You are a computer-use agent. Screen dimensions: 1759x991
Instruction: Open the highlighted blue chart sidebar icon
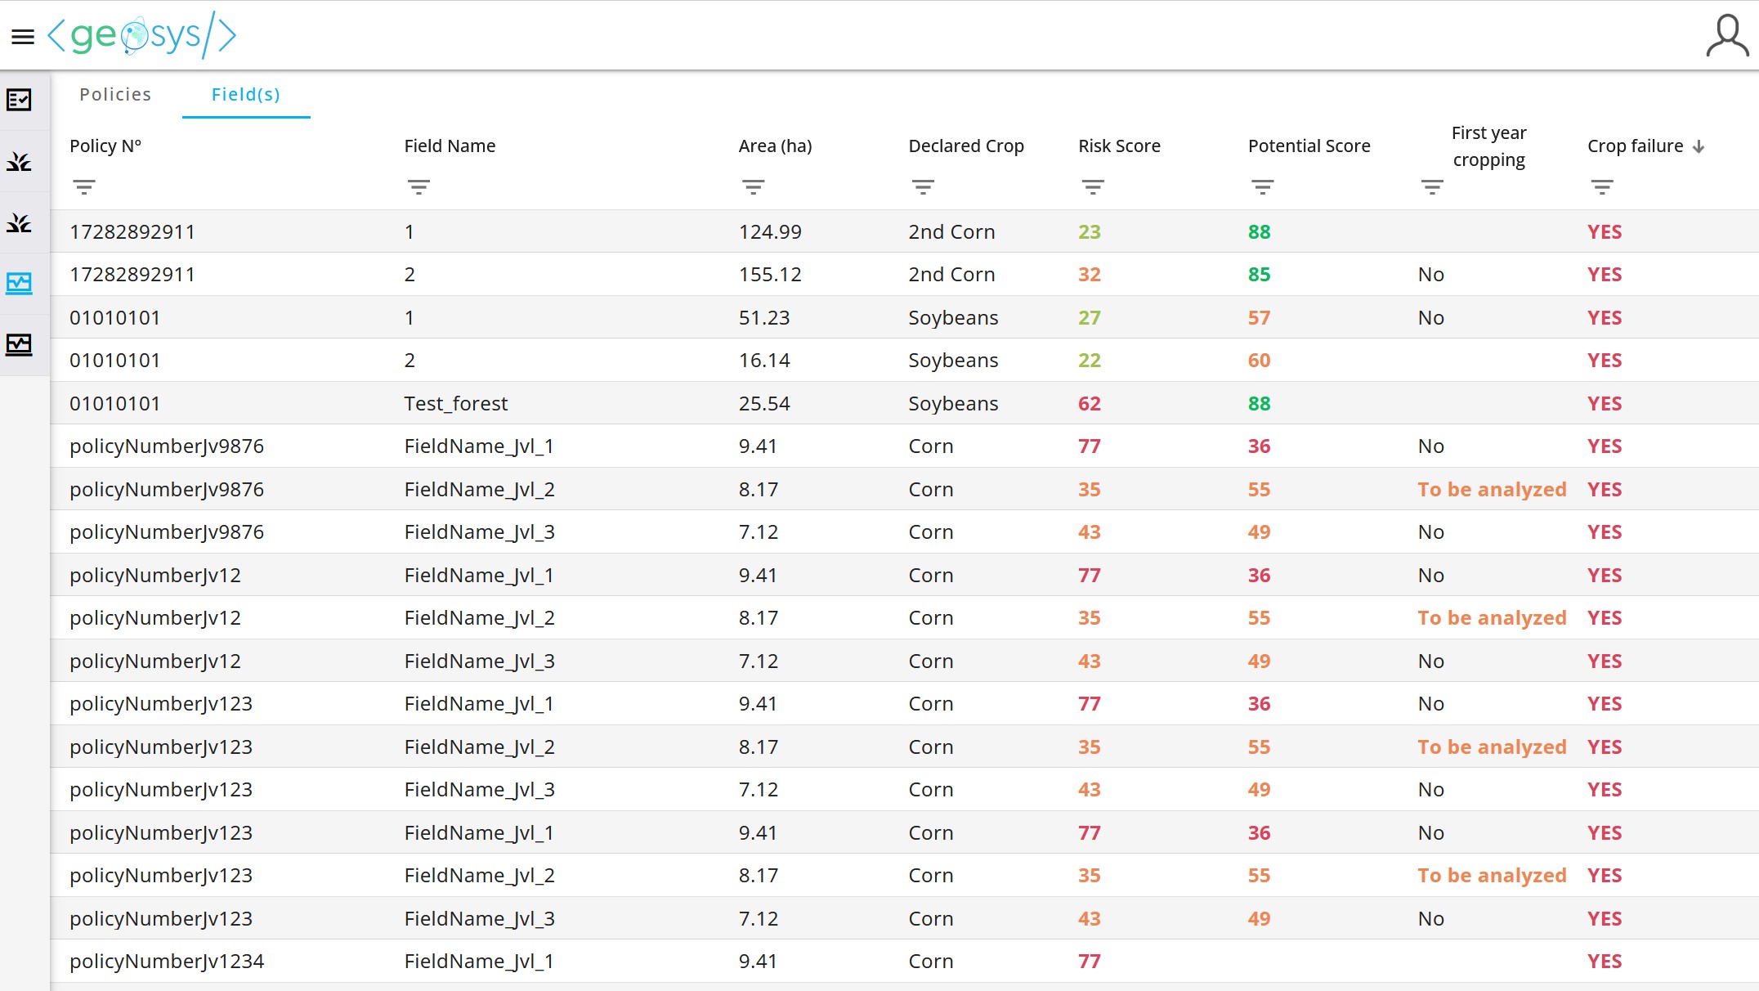[19, 283]
